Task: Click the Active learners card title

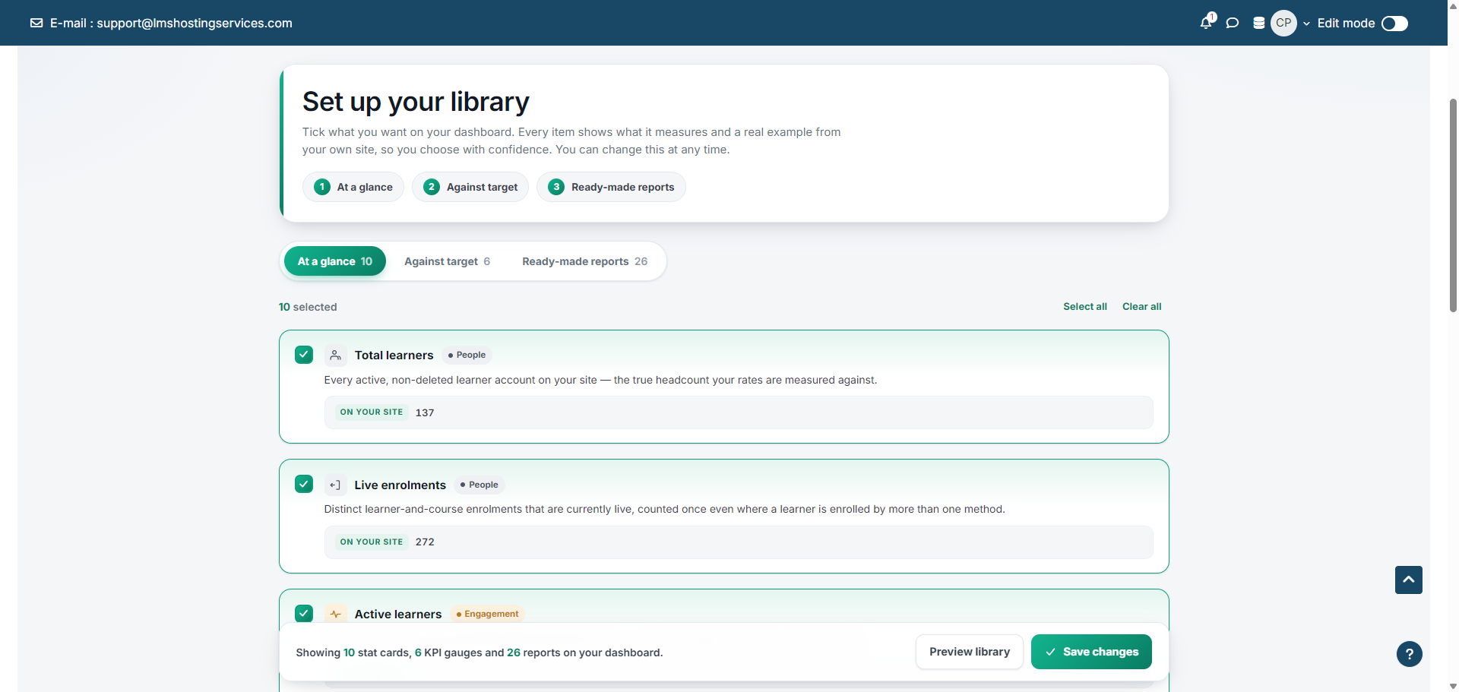Action: click(x=397, y=615)
